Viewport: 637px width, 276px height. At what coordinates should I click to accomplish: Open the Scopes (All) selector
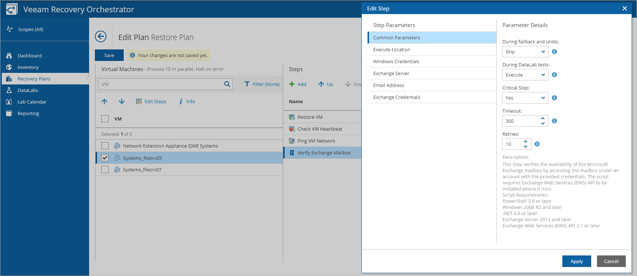point(25,29)
